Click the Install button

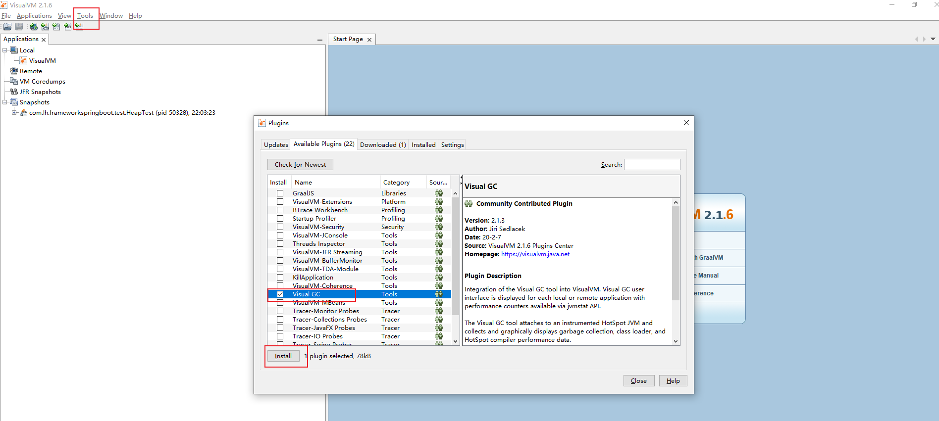tap(283, 356)
